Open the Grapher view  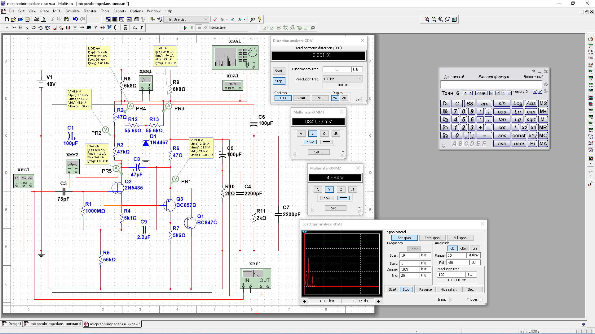point(129,19)
